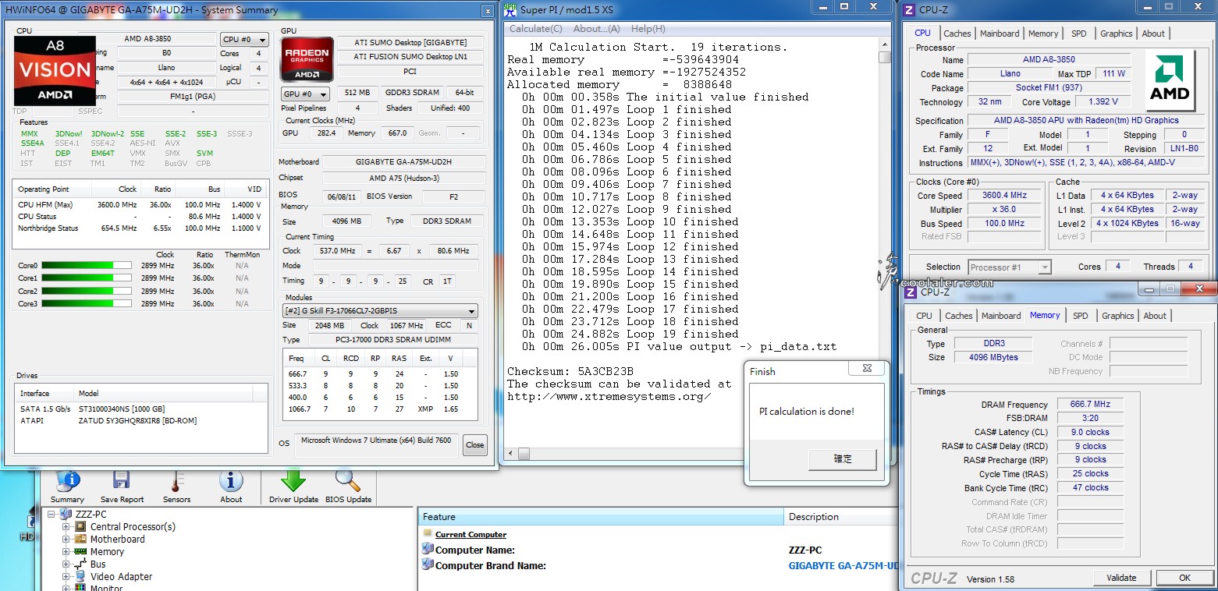1218x591 pixels.
Task: Open SPD tab in CPU-Z memory timings window
Action: pos(1081,316)
